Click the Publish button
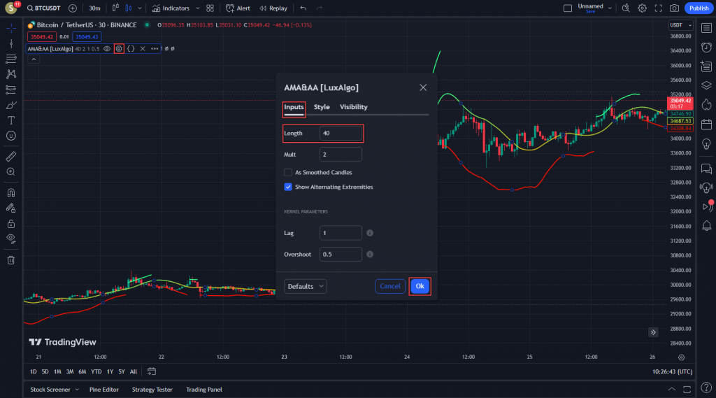This screenshot has width=716, height=398. pyautogui.click(x=699, y=8)
